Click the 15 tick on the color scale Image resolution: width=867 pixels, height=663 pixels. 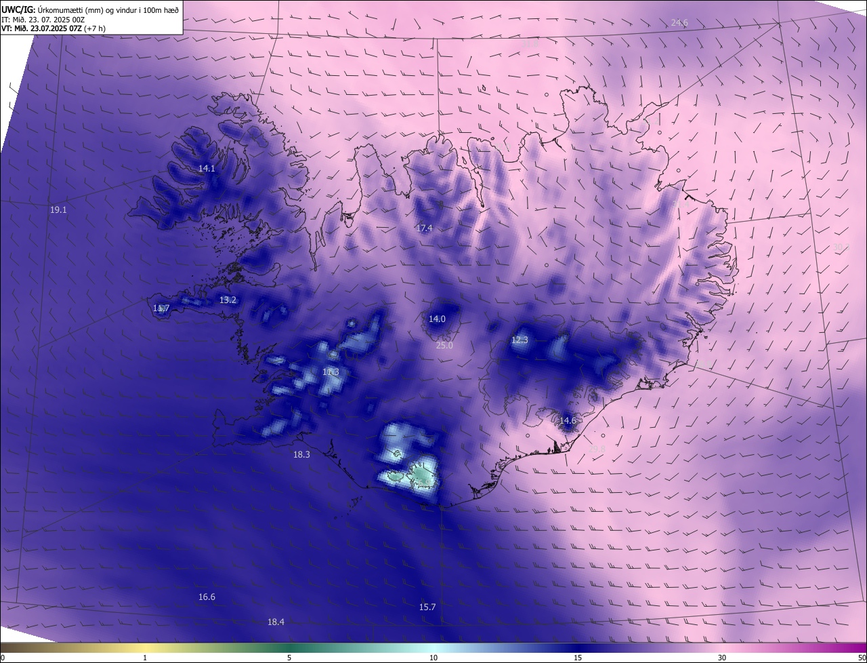pyautogui.click(x=578, y=658)
